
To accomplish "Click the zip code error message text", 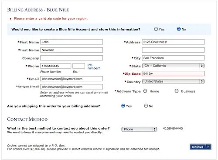I will 51,19.
